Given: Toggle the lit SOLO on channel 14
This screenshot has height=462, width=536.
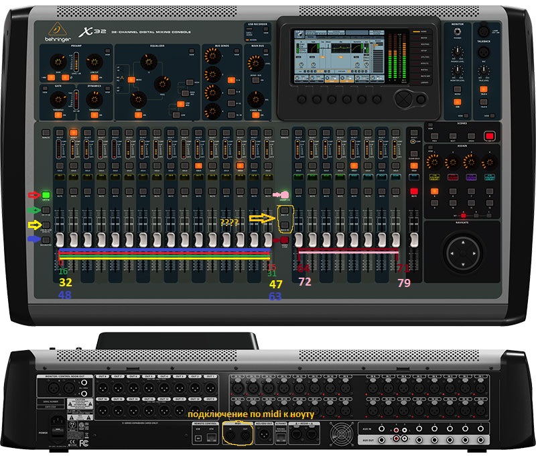Looking at the screenshot, I should click(240, 166).
